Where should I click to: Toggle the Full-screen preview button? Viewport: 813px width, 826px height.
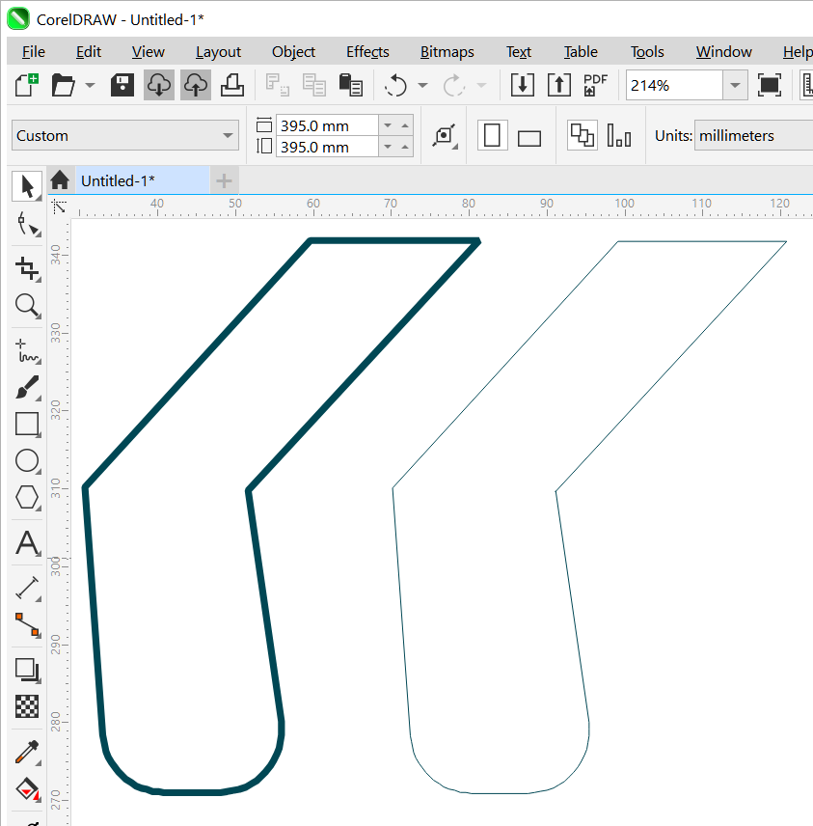[x=769, y=85]
